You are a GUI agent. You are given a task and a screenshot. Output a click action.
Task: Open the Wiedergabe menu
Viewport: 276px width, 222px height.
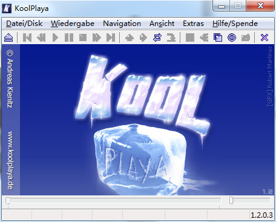pos(73,24)
